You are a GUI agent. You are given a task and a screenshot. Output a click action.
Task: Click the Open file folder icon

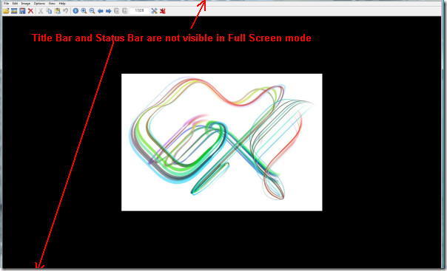tap(6, 11)
